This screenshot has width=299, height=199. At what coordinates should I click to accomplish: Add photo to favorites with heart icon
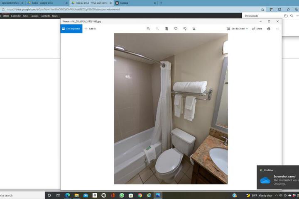click(x=176, y=29)
